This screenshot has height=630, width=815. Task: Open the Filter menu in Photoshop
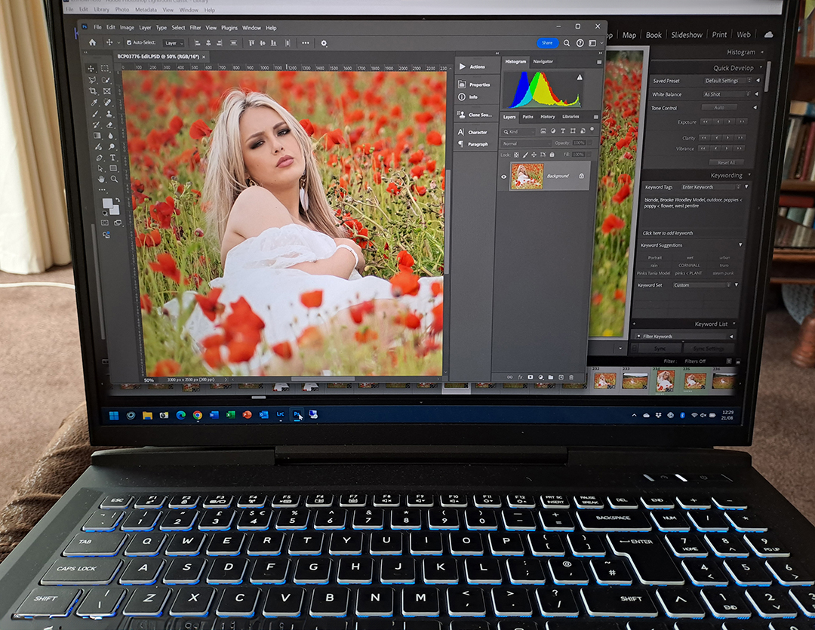tap(195, 28)
